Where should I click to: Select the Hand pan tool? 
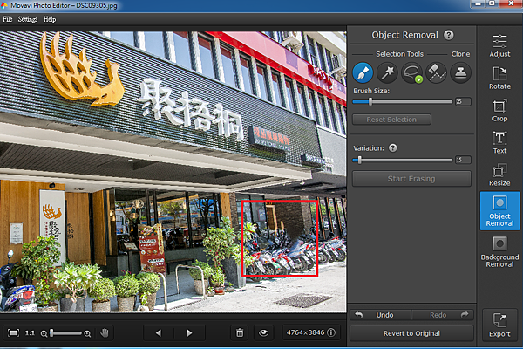(x=105, y=332)
